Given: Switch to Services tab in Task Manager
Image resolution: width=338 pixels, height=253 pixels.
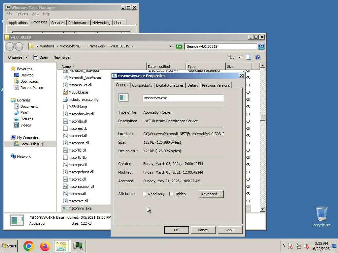Looking at the screenshot, I should [x=58, y=23].
